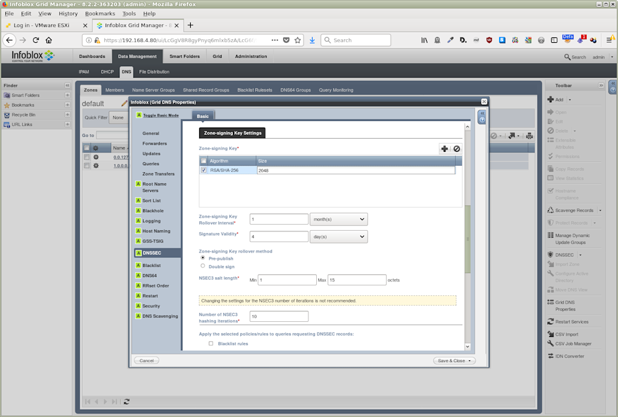Open gear actions for the 0.0.127 zone row

coord(96,157)
